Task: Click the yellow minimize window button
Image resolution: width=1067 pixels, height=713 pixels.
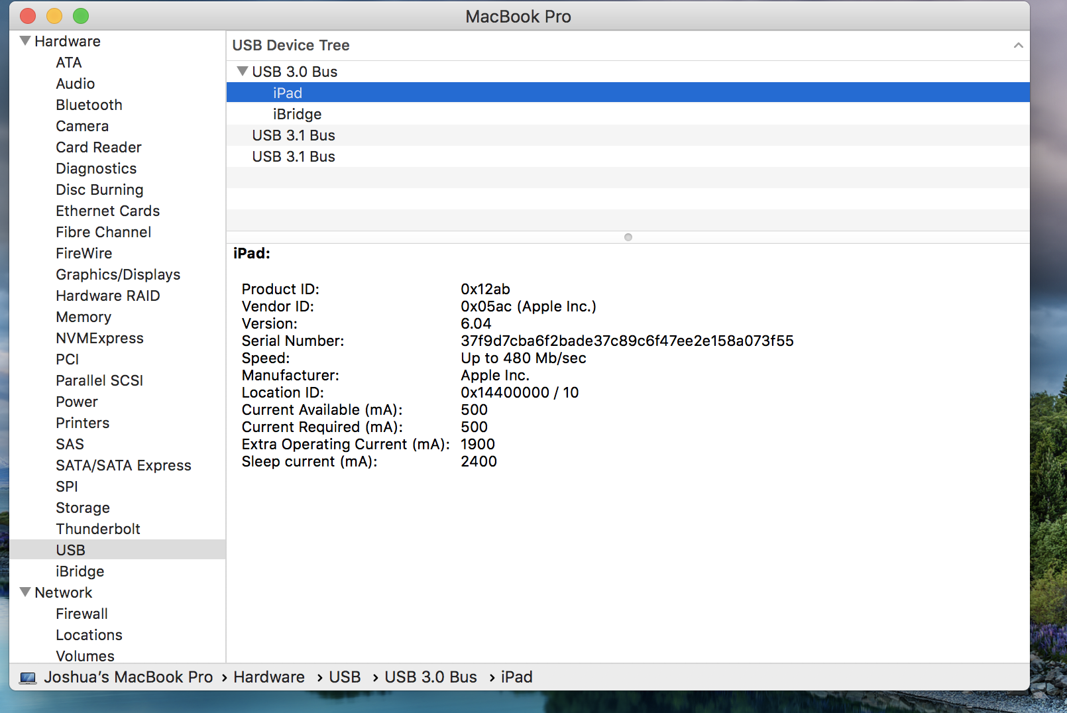Action: coord(54,16)
